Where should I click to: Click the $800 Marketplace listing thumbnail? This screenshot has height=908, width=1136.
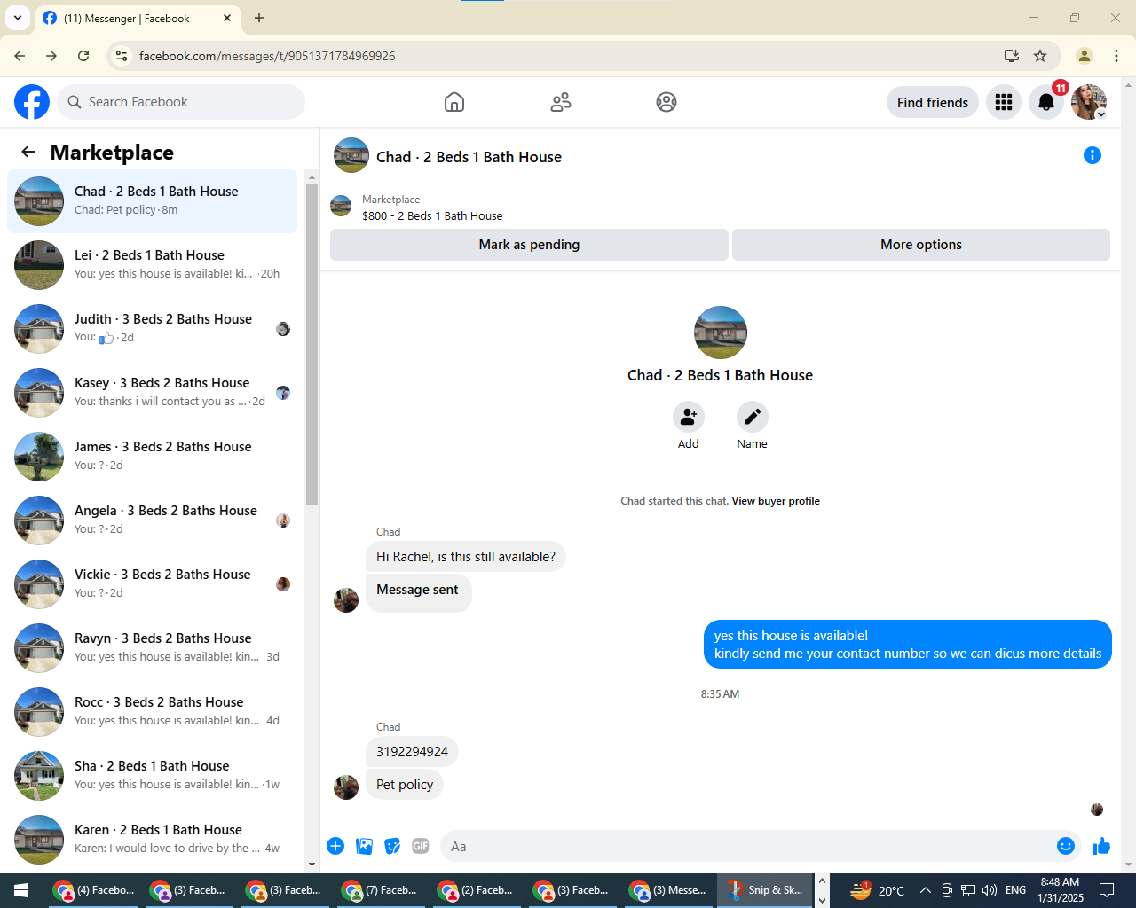pos(341,207)
